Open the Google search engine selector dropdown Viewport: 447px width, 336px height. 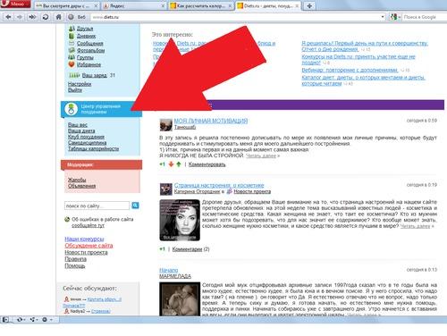pyautogui.click(x=396, y=17)
